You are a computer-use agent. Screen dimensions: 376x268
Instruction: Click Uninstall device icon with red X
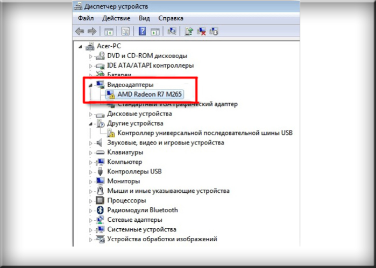201,31
